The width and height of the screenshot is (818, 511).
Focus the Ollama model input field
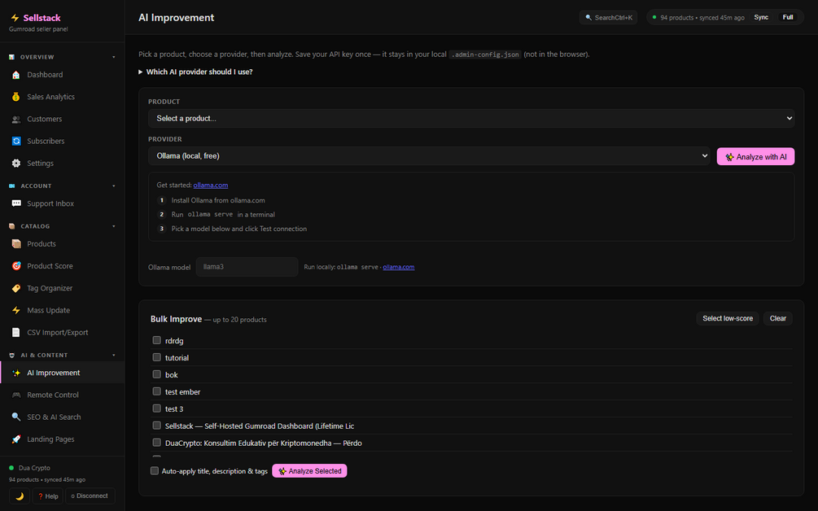pos(247,267)
